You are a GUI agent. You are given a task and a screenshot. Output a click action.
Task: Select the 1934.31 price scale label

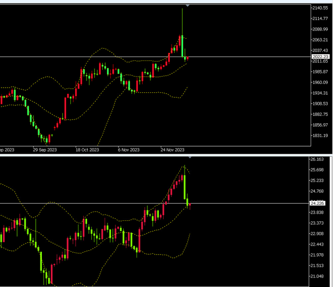tap(320, 93)
